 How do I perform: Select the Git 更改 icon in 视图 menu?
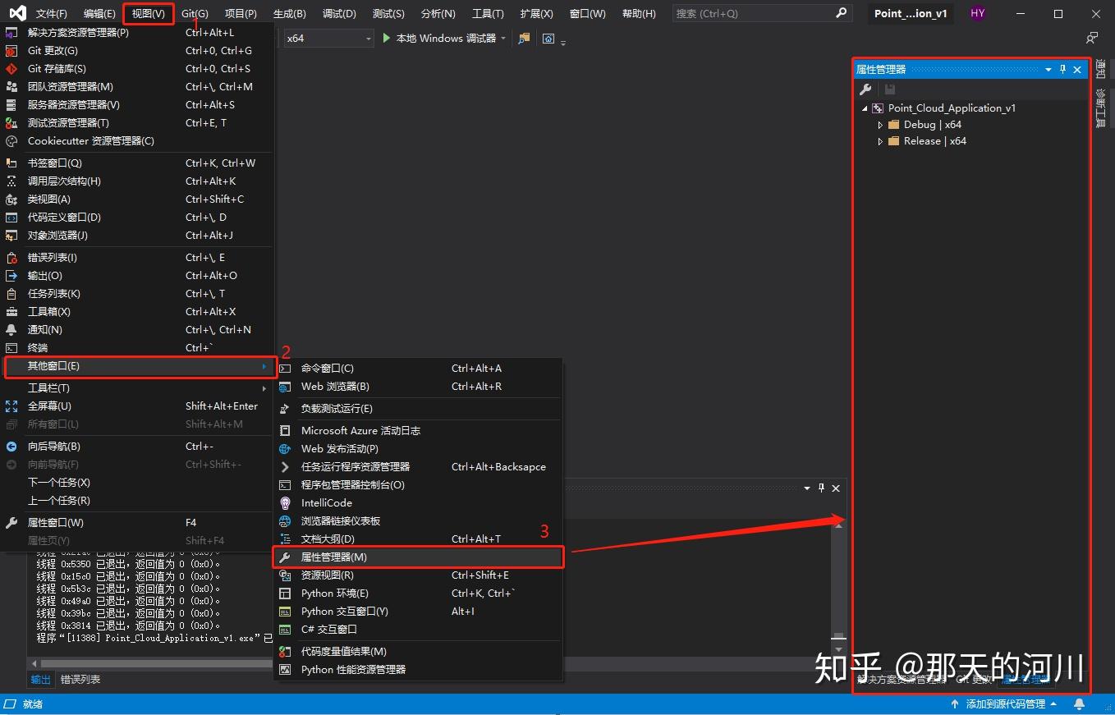pyautogui.click(x=11, y=50)
